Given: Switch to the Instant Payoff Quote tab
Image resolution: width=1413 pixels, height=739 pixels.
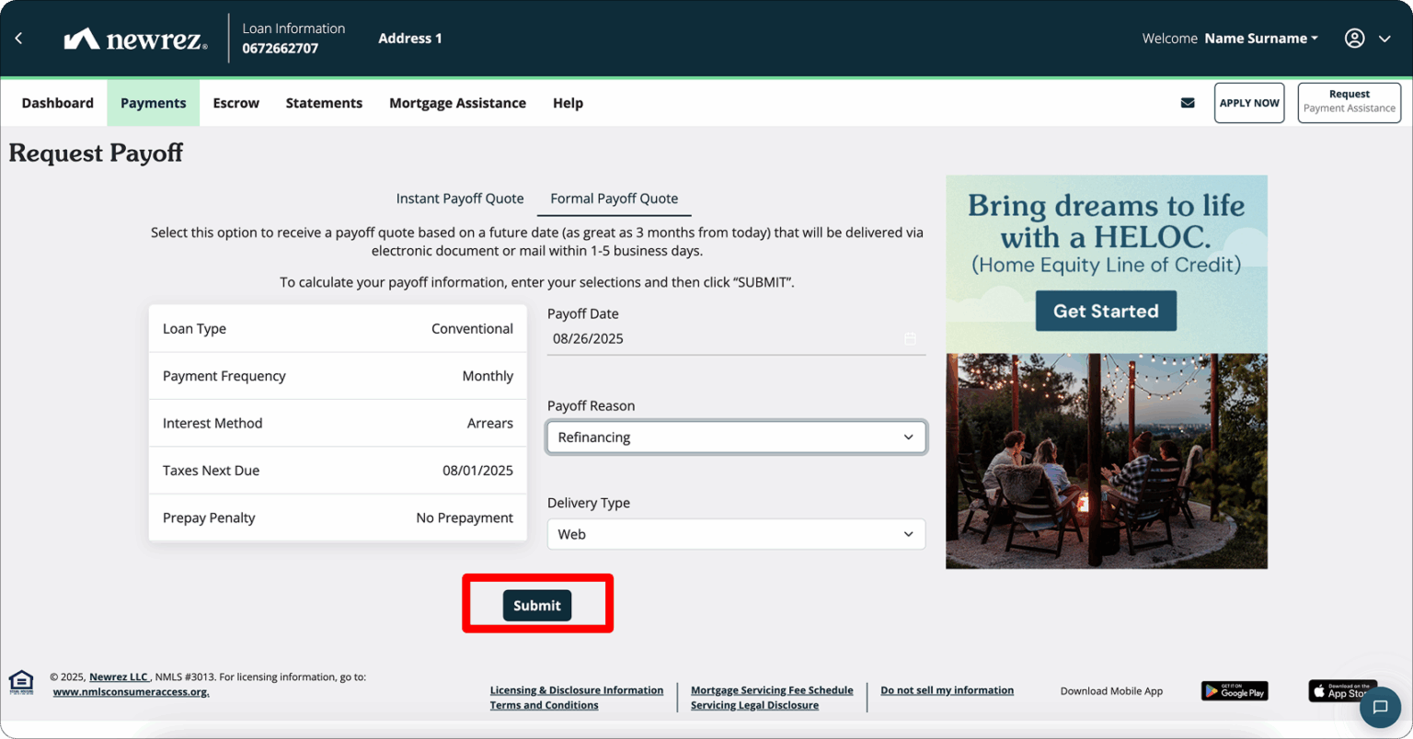Looking at the screenshot, I should 460,198.
